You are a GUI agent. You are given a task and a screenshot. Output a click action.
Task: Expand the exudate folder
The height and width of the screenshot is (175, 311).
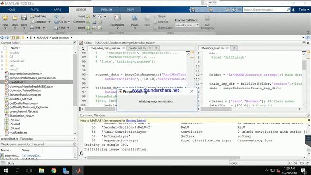2,52
